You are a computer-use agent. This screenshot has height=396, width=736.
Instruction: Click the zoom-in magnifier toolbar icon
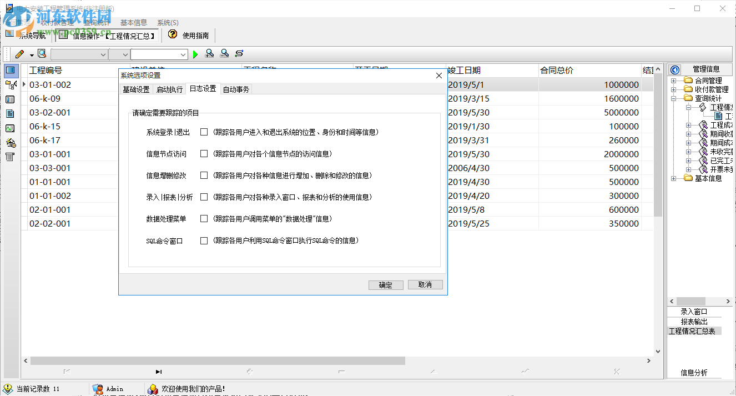pyautogui.click(x=209, y=54)
